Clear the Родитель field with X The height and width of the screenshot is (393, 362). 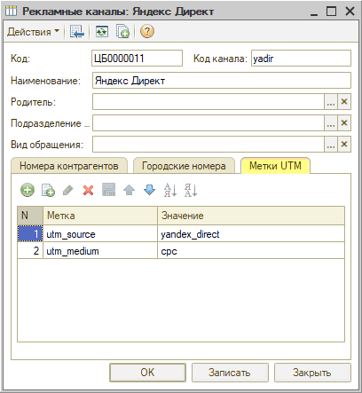pos(344,102)
